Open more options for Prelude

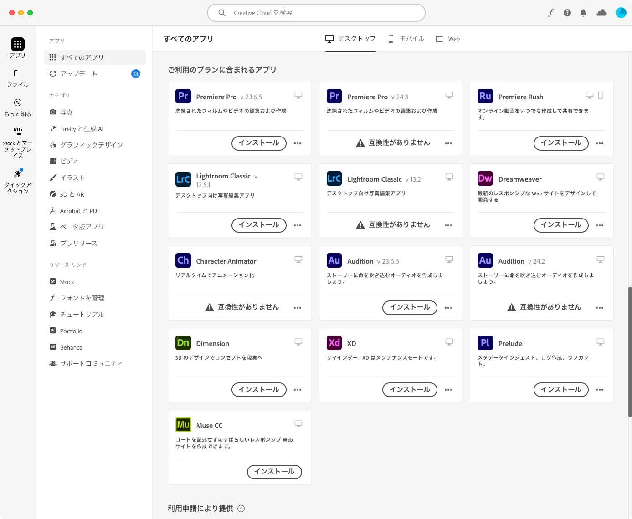[600, 390]
